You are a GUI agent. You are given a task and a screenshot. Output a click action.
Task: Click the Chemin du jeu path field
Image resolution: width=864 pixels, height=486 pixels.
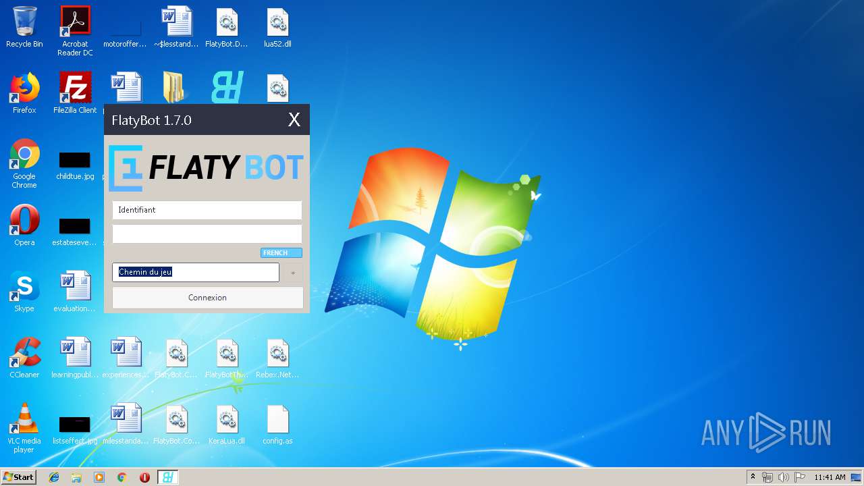pos(195,272)
